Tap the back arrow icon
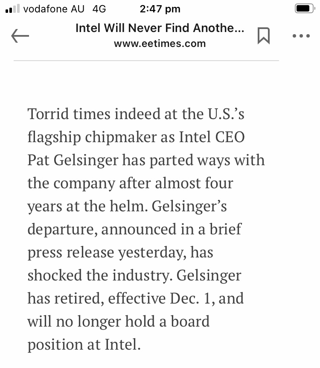The image size is (320, 368). [x=20, y=36]
